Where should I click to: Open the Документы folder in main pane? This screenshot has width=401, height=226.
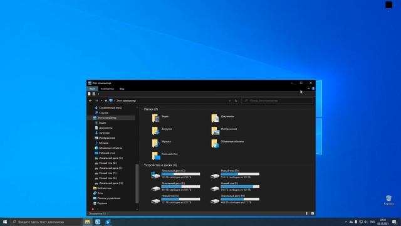[x=223, y=118]
